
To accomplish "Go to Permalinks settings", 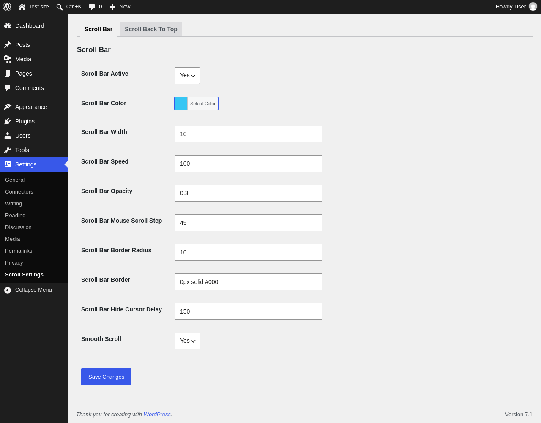I will click(x=19, y=251).
